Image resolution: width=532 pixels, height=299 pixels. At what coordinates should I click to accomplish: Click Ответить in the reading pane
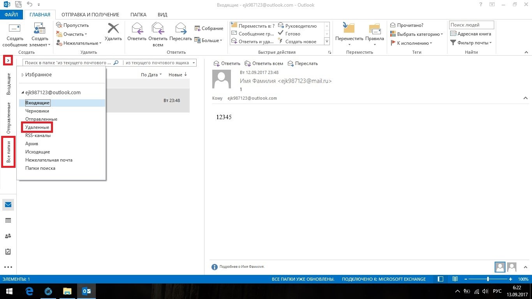click(227, 63)
